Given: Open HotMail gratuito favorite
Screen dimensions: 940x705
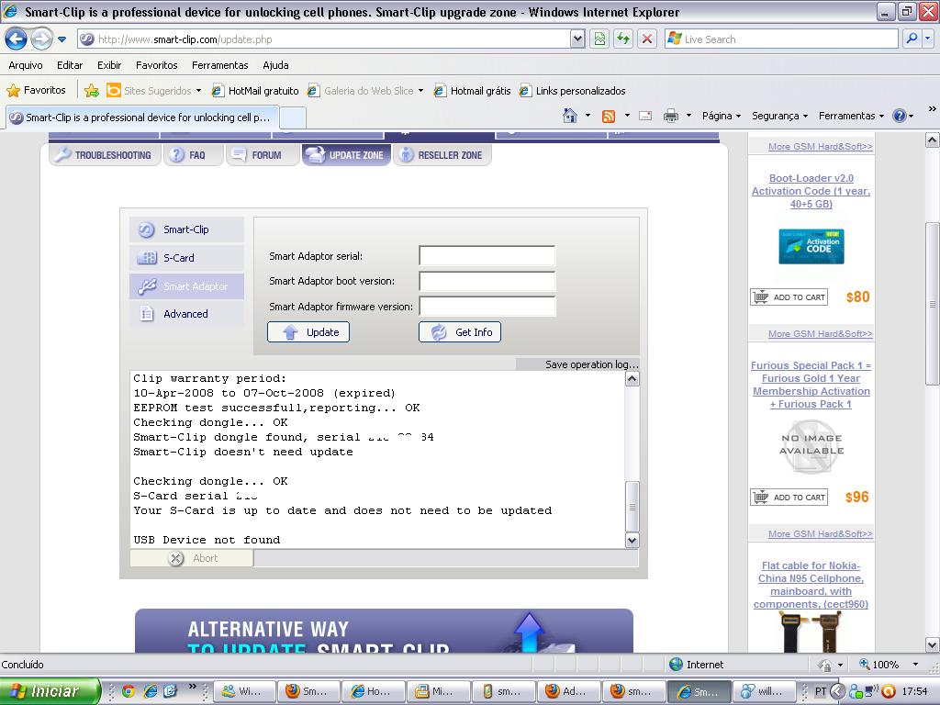Looking at the screenshot, I should point(255,91).
